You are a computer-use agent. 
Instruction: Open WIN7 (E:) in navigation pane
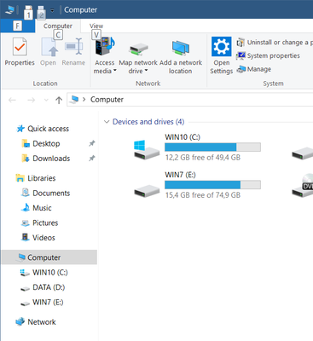pyautogui.click(x=48, y=302)
